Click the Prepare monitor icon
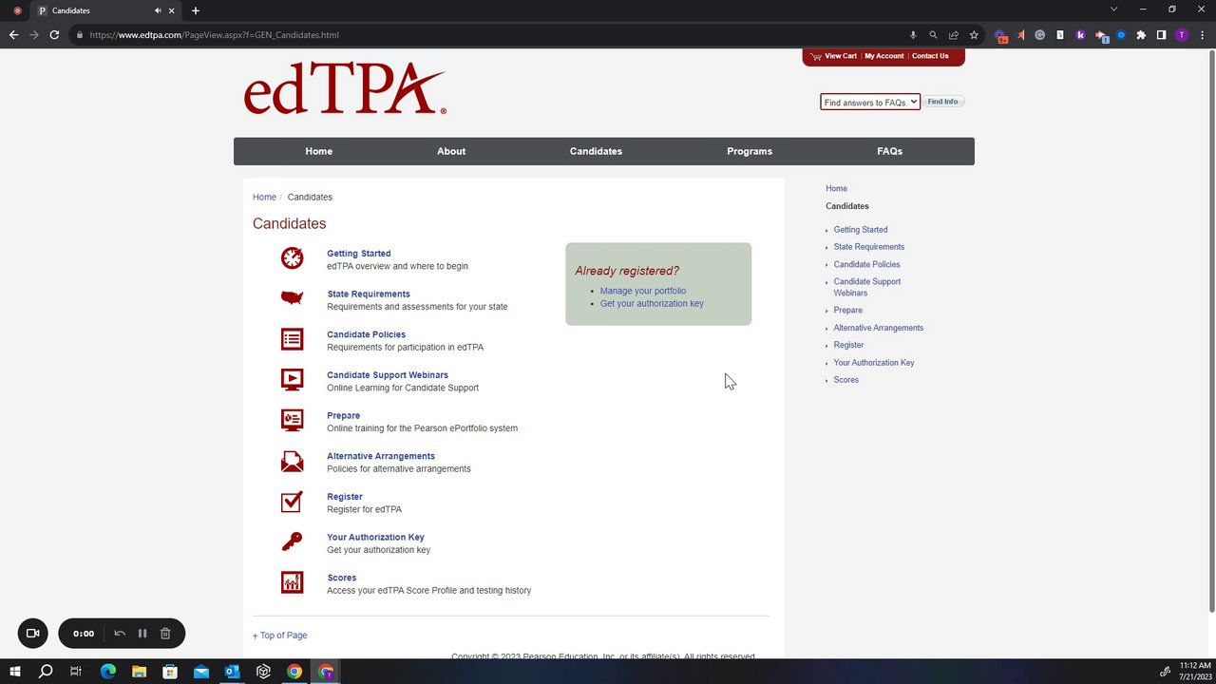This screenshot has width=1216, height=684. pos(292,420)
